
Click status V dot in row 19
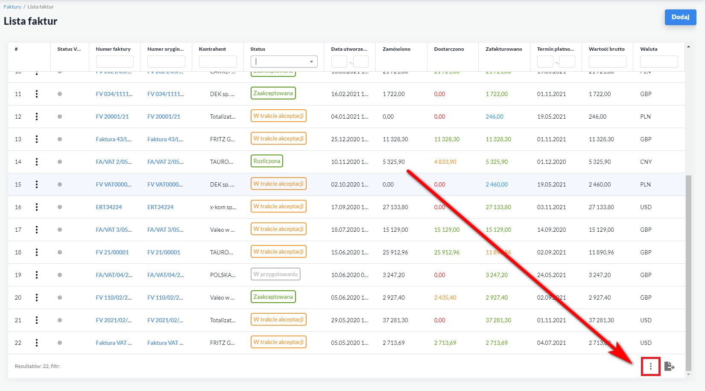click(x=60, y=275)
